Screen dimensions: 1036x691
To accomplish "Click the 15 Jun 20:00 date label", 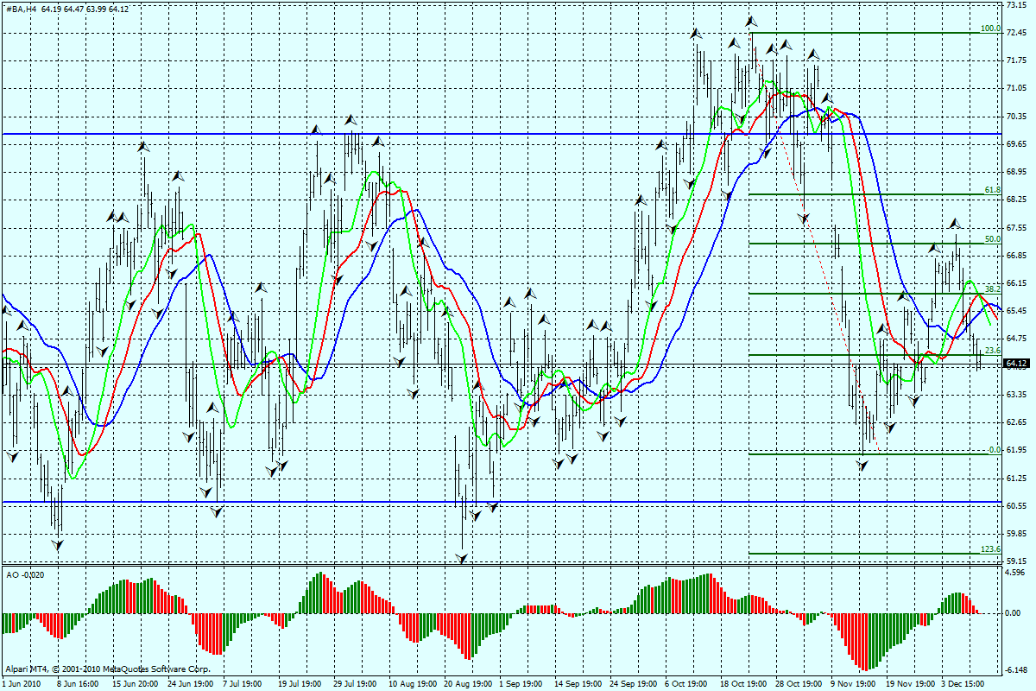I will pos(135,683).
